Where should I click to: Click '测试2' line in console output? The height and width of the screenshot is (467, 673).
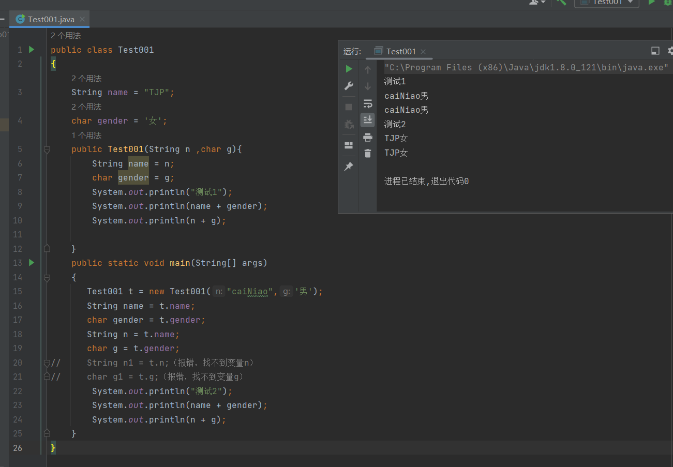tap(395, 124)
